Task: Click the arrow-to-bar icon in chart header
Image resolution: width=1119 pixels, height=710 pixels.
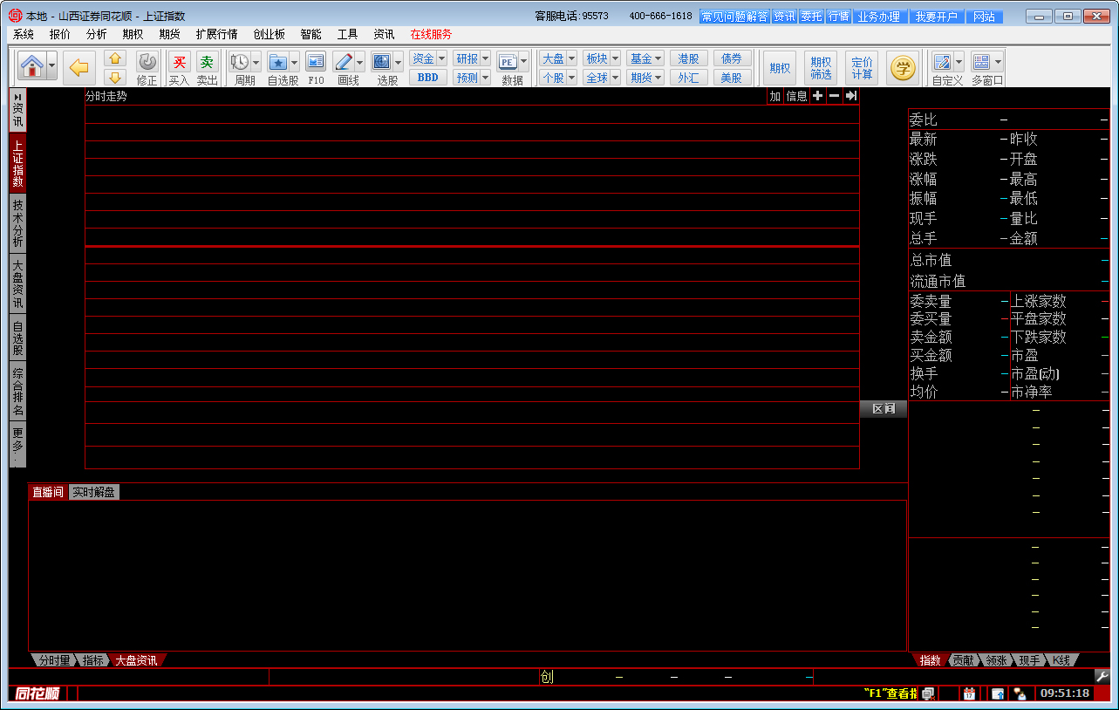Action: (851, 96)
